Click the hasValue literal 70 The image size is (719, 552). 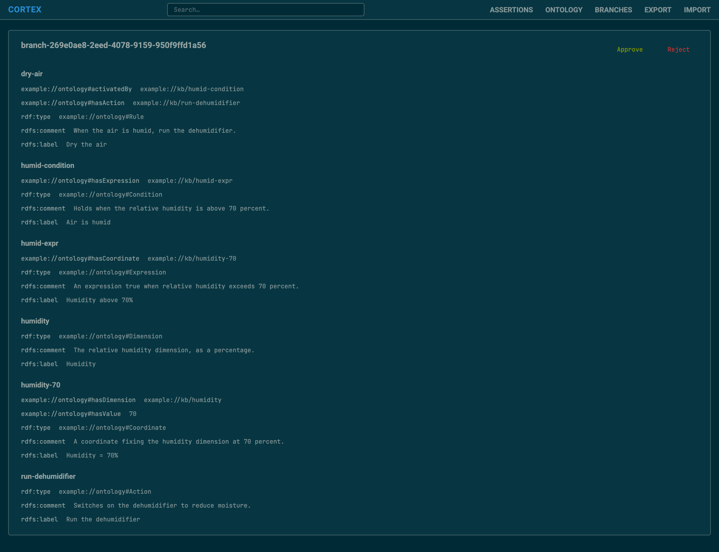(133, 414)
